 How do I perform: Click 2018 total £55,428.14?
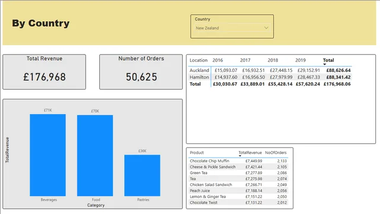280,84
